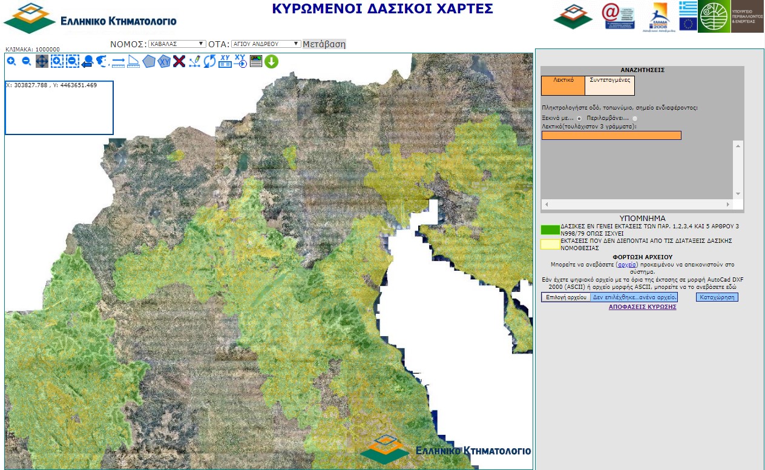Click the red X clear icon
765x470 pixels.
(x=179, y=61)
